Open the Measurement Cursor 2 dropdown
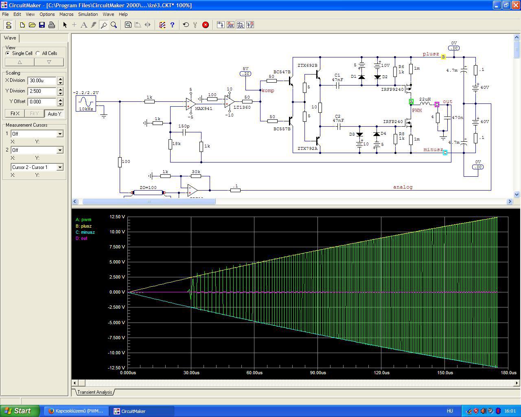Viewport: 521px width, 417px height. (60, 150)
